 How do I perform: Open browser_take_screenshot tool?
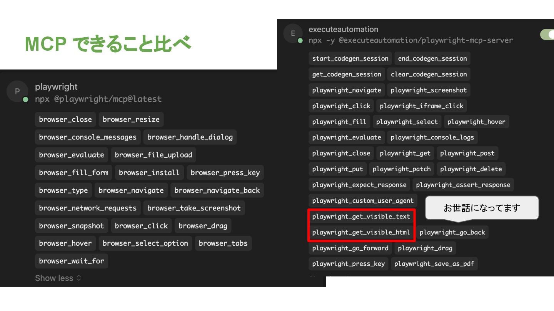[x=194, y=208]
